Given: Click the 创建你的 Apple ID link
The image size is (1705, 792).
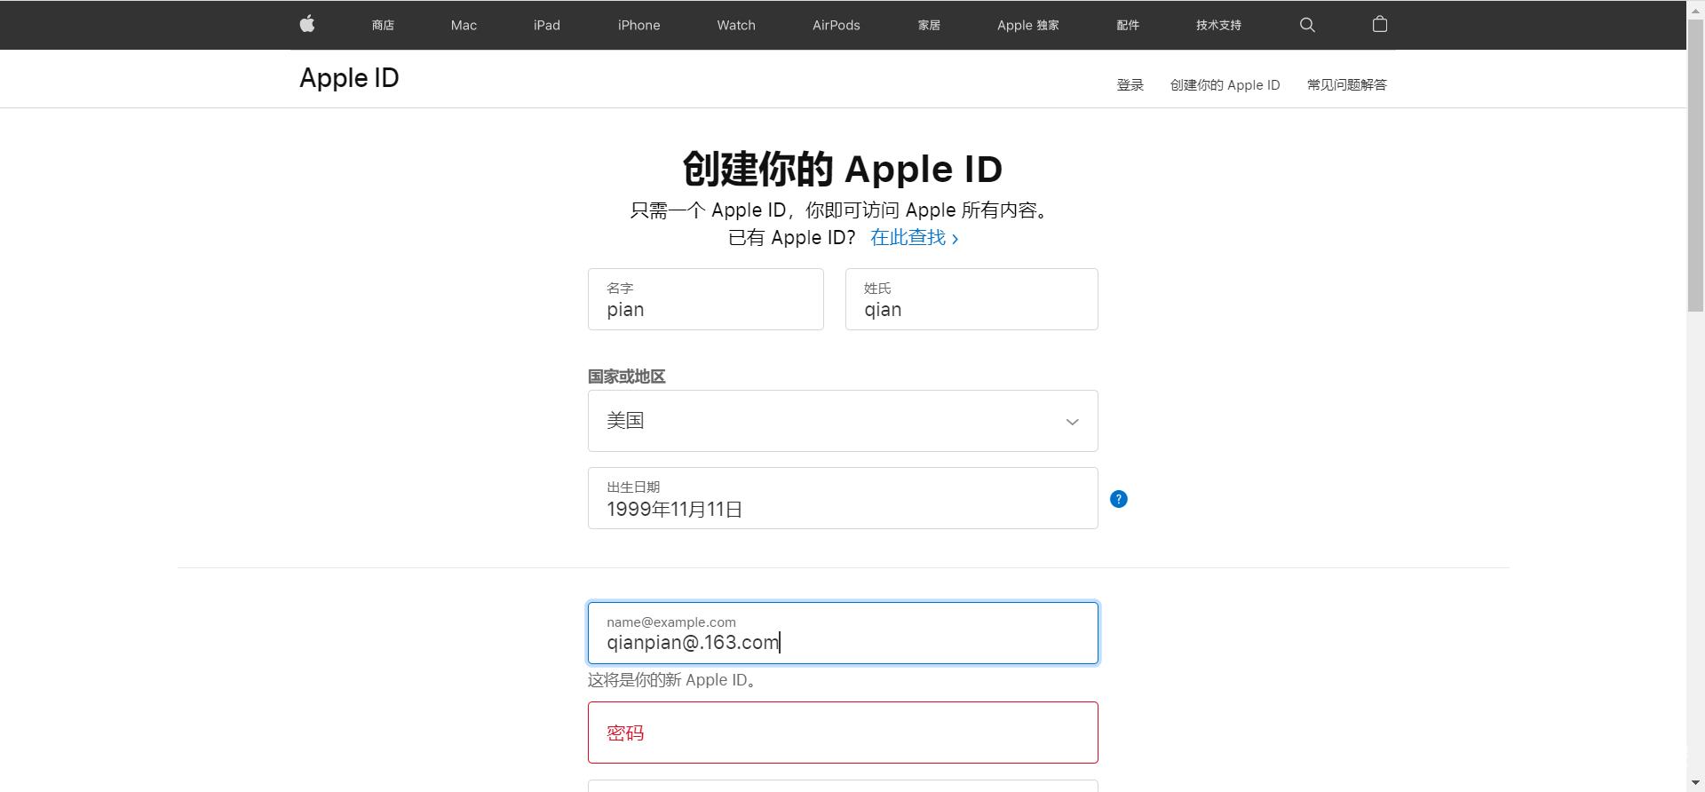Looking at the screenshot, I should pyautogui.click(x=1225, y=84).
